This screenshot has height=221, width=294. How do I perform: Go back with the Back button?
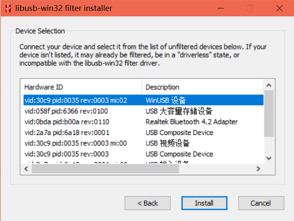pos(148,203)
